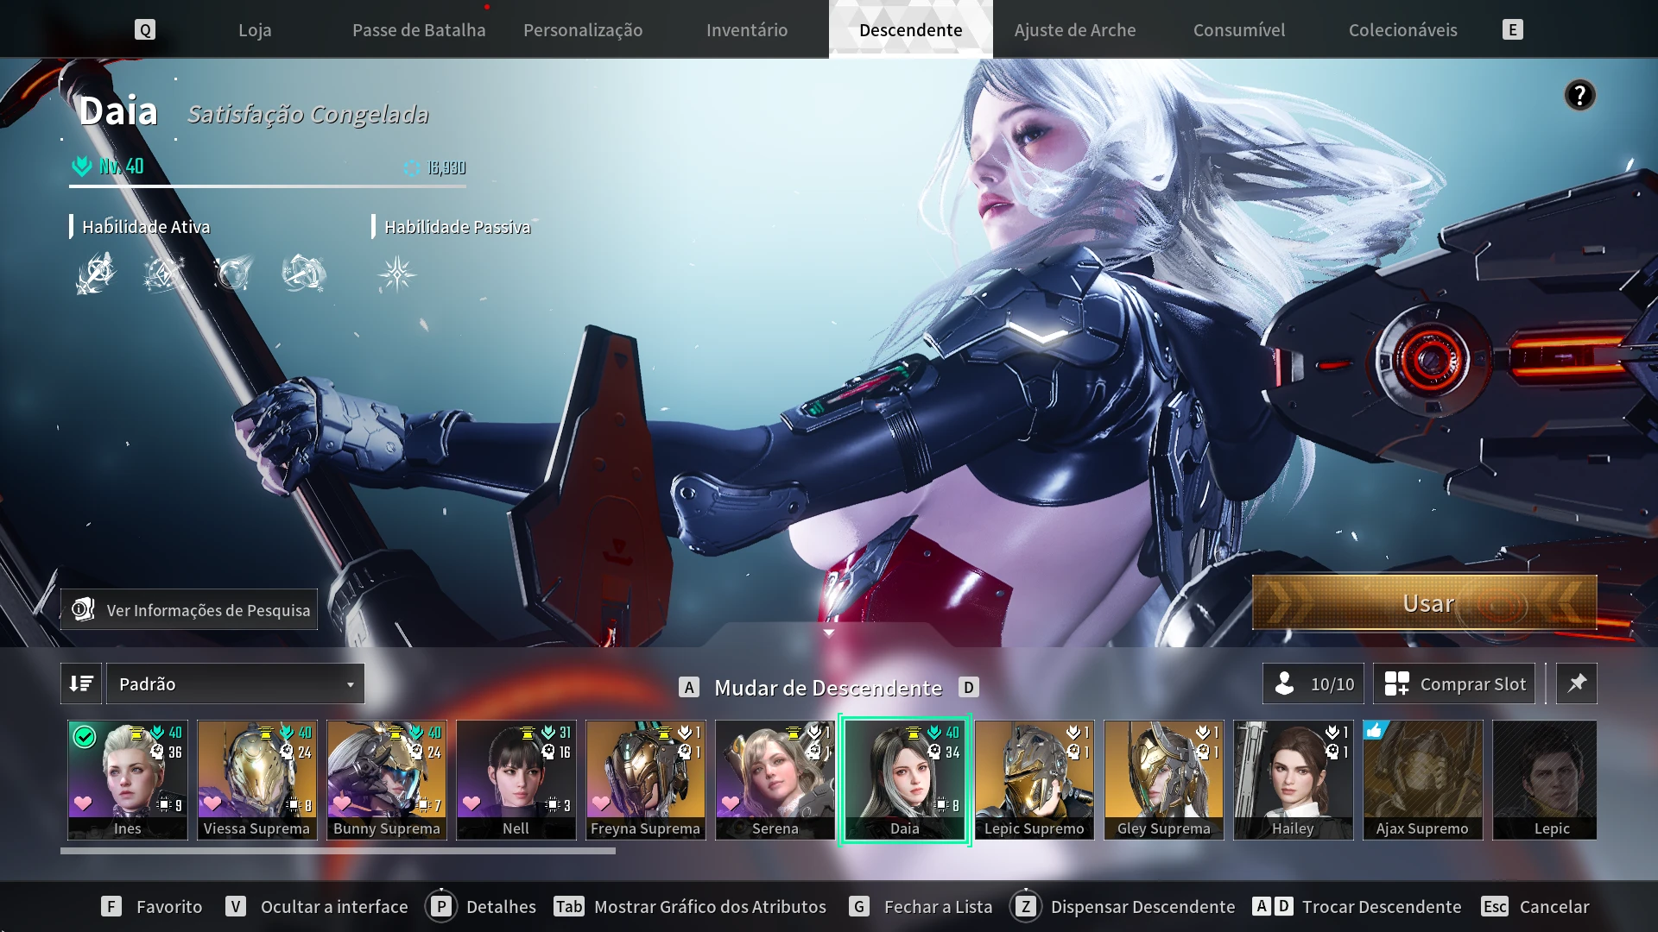The width and height of the screenshot is (1658, 932).
Task: Click the descendant slot count 10/10 indicator
Action: 1313,683
